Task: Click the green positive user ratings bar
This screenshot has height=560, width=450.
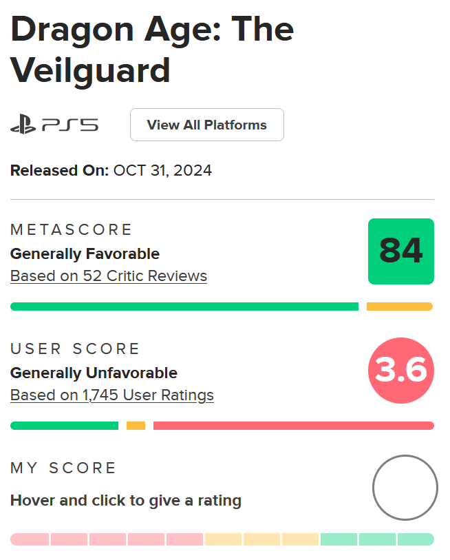Action: (x=64, y=426)
